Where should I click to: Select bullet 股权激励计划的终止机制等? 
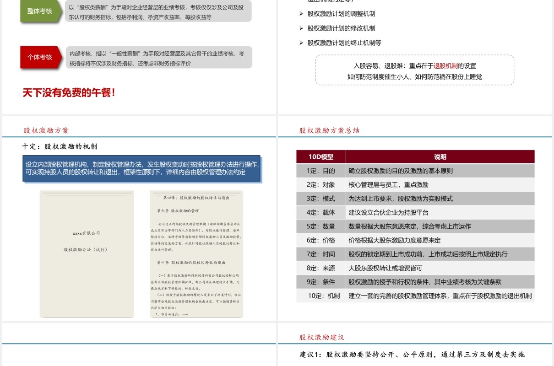tap(344, 43)
